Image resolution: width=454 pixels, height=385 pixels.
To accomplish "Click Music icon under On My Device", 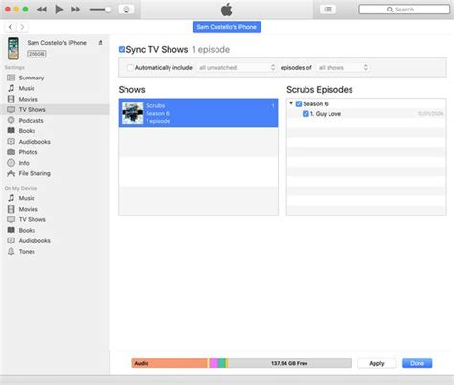I will [x=11, y=198].
